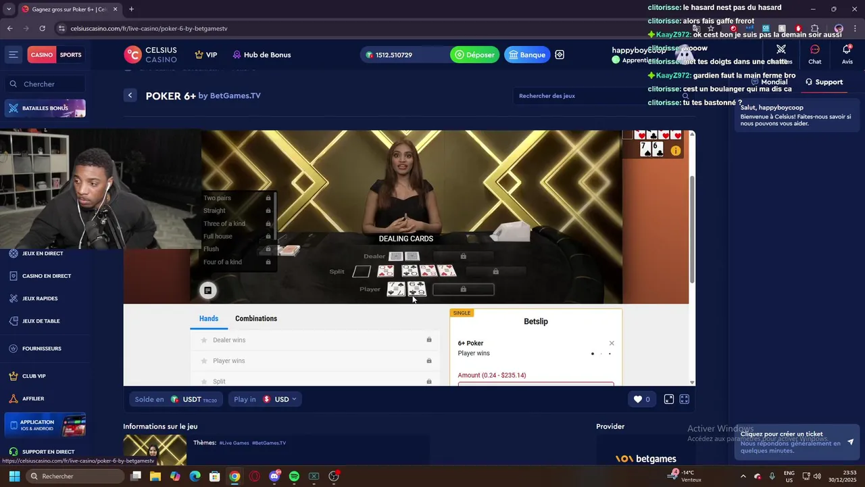
Task: Open the VIP page
Action: (206, 55)
